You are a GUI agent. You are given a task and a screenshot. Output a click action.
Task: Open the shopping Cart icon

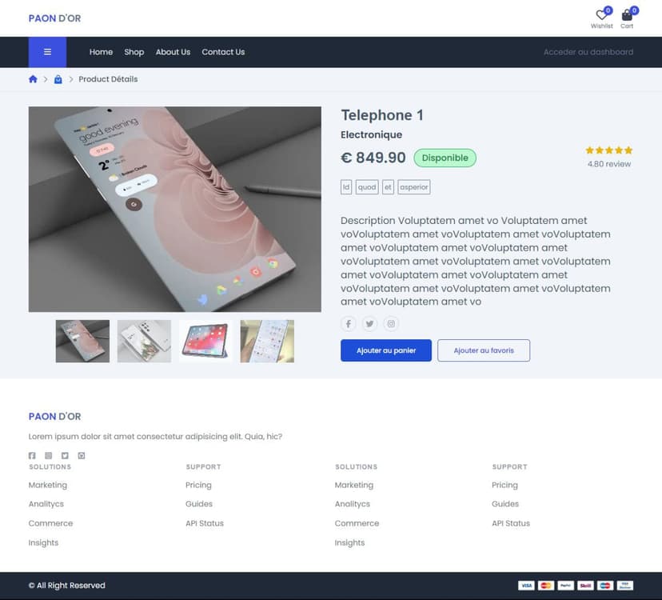click(627, 15)
